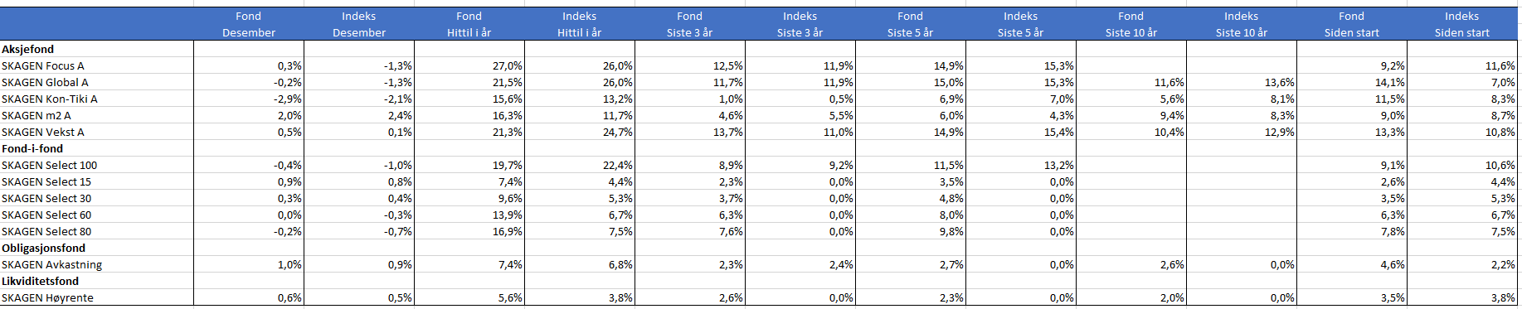This screenshot has height=309, width=1522.
Task: Click the Indeks Siste 10 år header
Action: (1242, 24)
